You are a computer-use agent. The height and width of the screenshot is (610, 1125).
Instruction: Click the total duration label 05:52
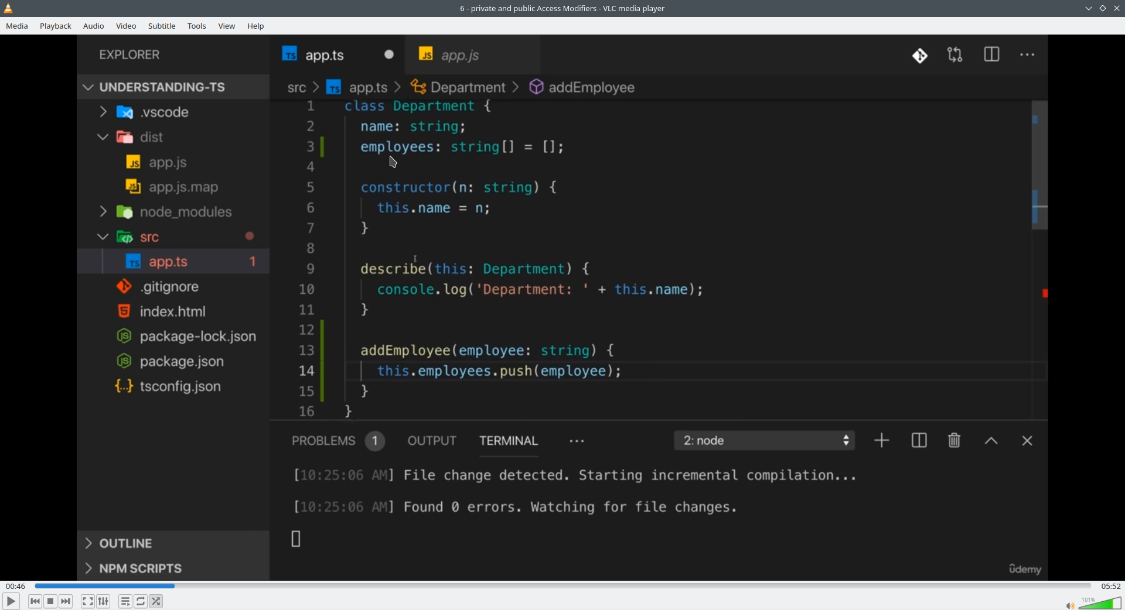[1110, 586]
